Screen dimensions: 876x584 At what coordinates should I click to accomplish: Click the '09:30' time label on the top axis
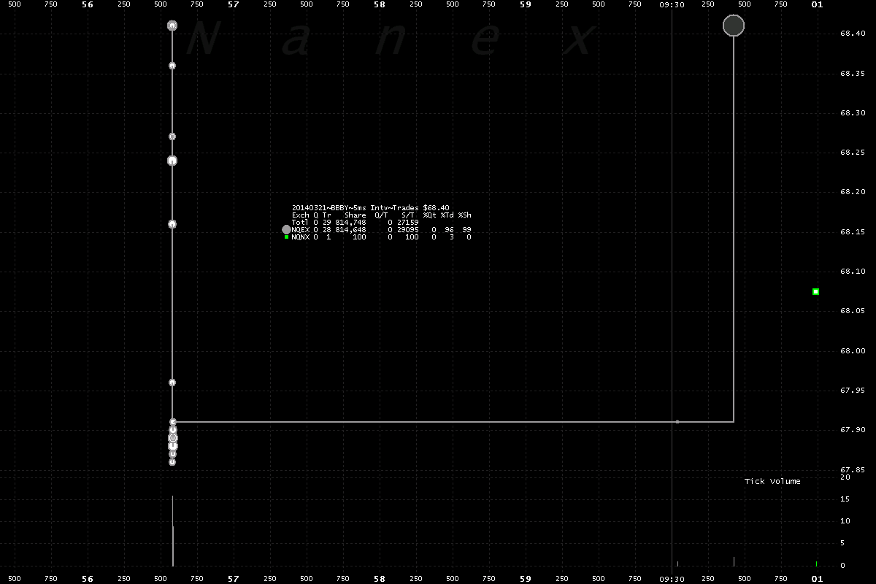(x=672, y=4)
